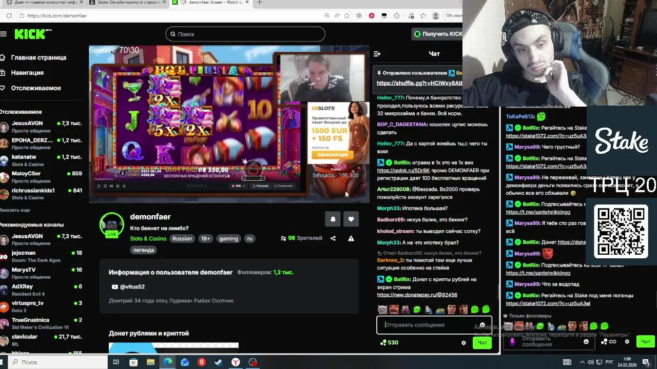Open the goink.ru promo link in chat

click(403, 170)
